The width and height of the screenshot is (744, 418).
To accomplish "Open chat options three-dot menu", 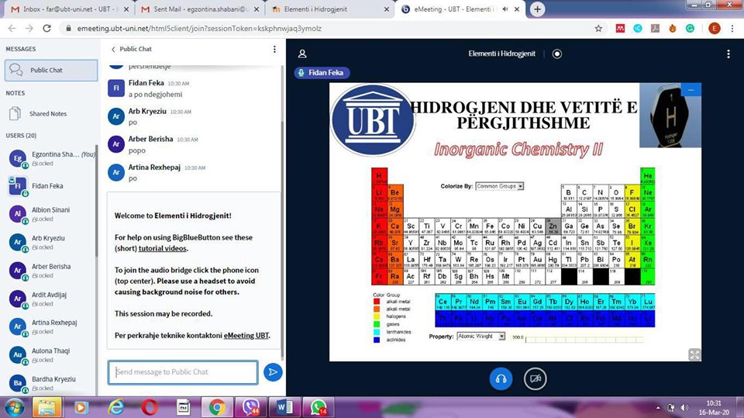I will 274,49.
